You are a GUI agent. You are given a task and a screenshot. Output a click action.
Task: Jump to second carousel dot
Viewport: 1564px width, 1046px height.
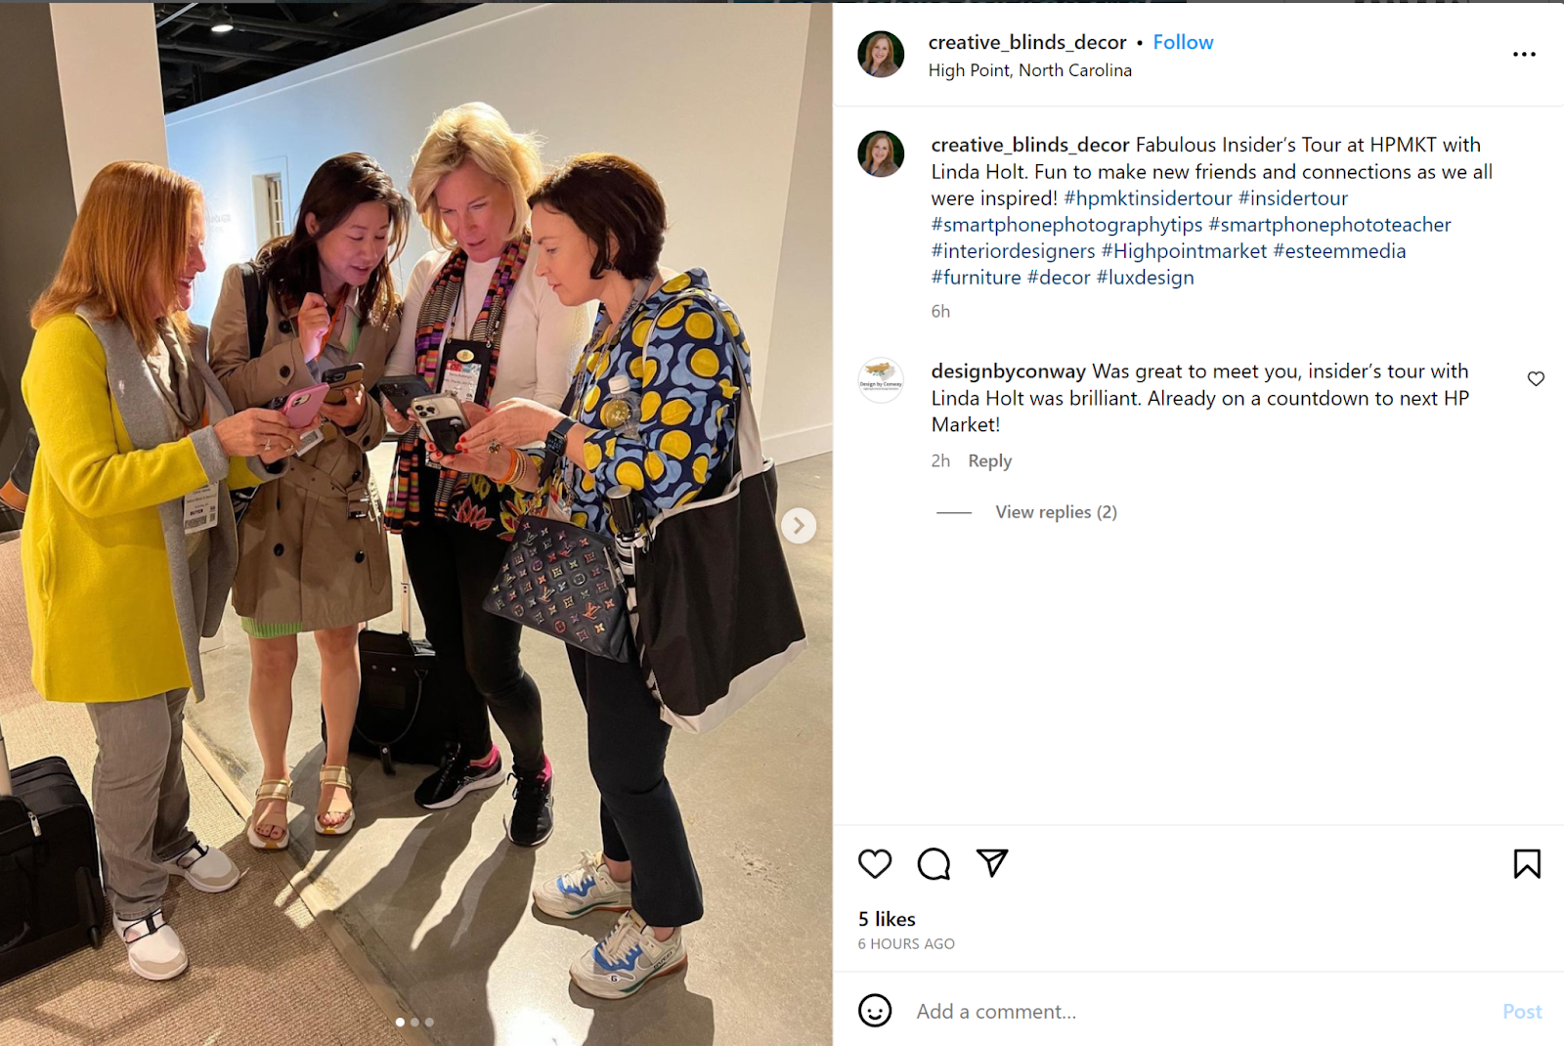tap(414, 1023)
